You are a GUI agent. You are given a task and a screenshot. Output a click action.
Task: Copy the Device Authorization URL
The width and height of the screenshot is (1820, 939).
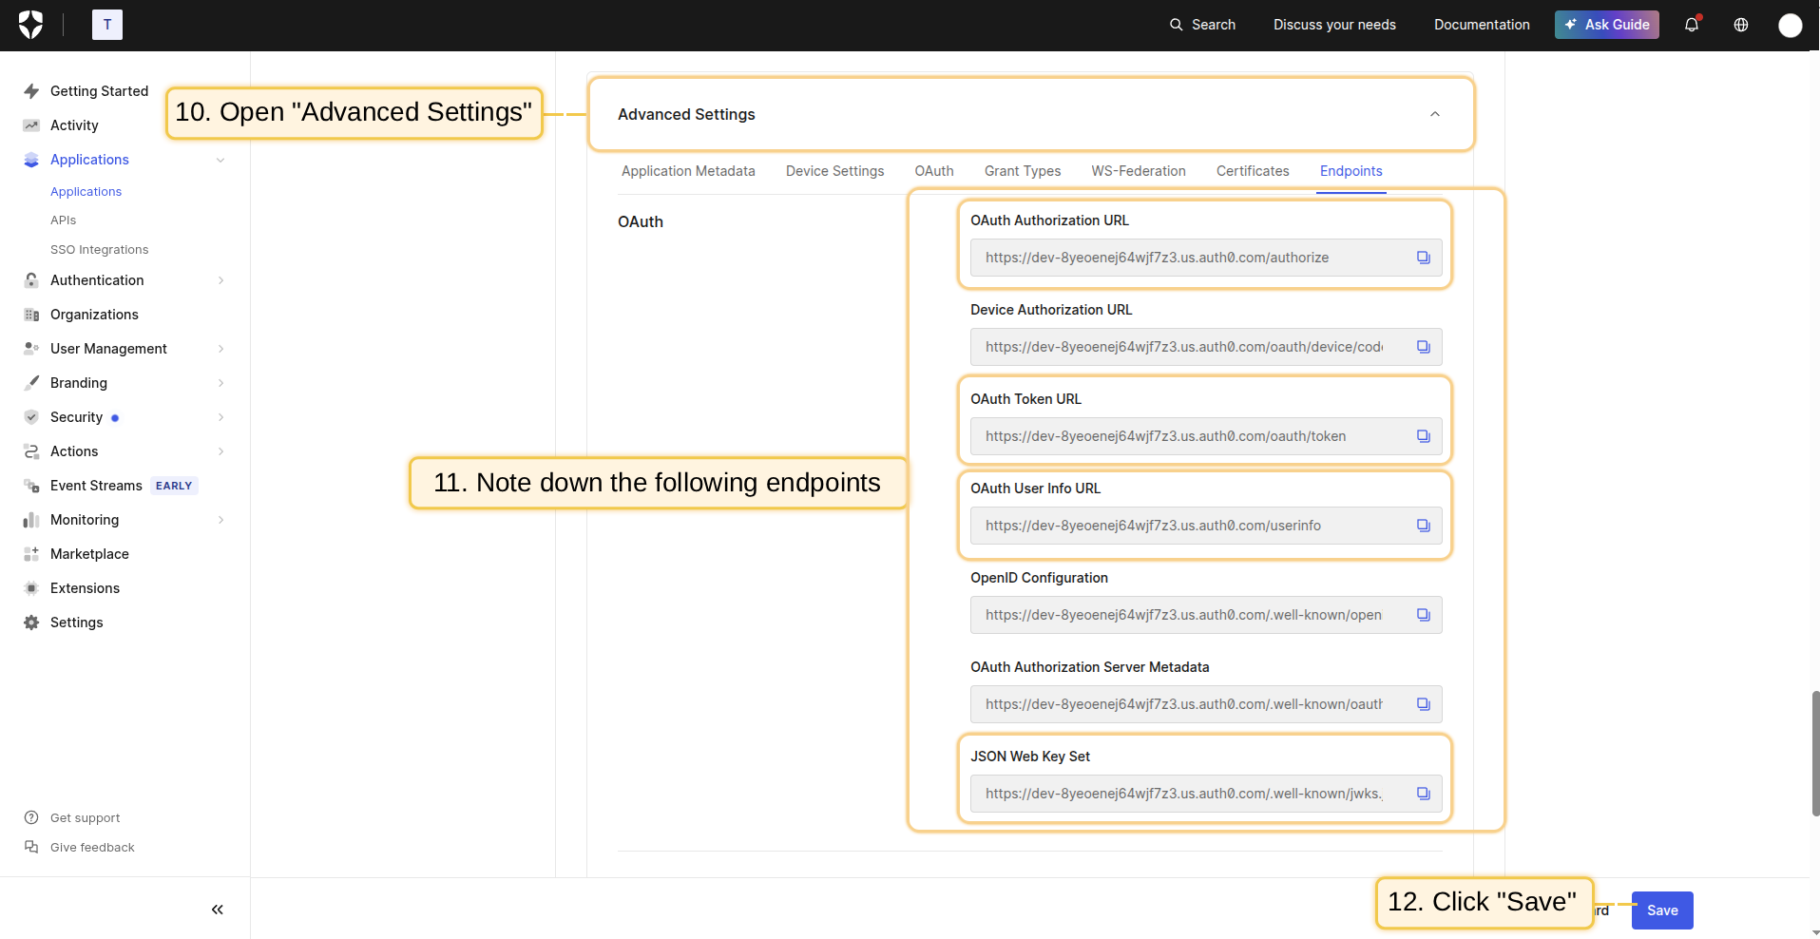(1423, 347)
